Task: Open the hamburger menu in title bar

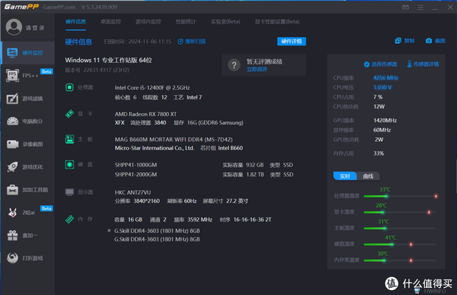Action: tap(421, 7)
